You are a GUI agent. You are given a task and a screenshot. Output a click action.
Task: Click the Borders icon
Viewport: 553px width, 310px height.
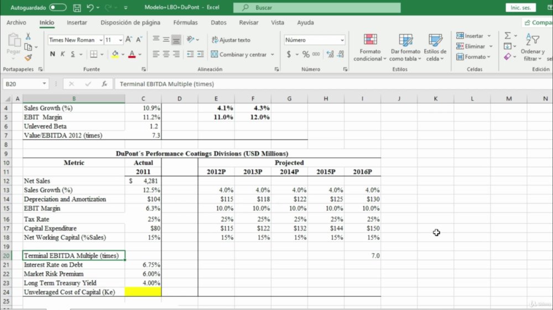tap(93, 54)
